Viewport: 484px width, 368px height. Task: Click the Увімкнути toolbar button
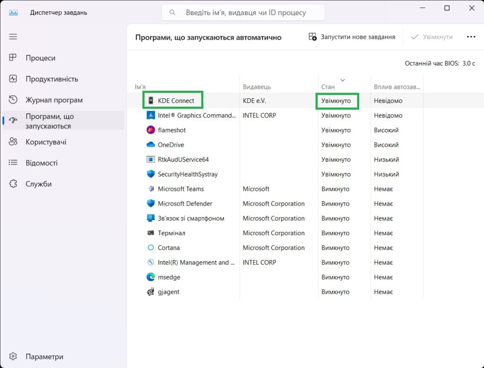coord(432,37)
